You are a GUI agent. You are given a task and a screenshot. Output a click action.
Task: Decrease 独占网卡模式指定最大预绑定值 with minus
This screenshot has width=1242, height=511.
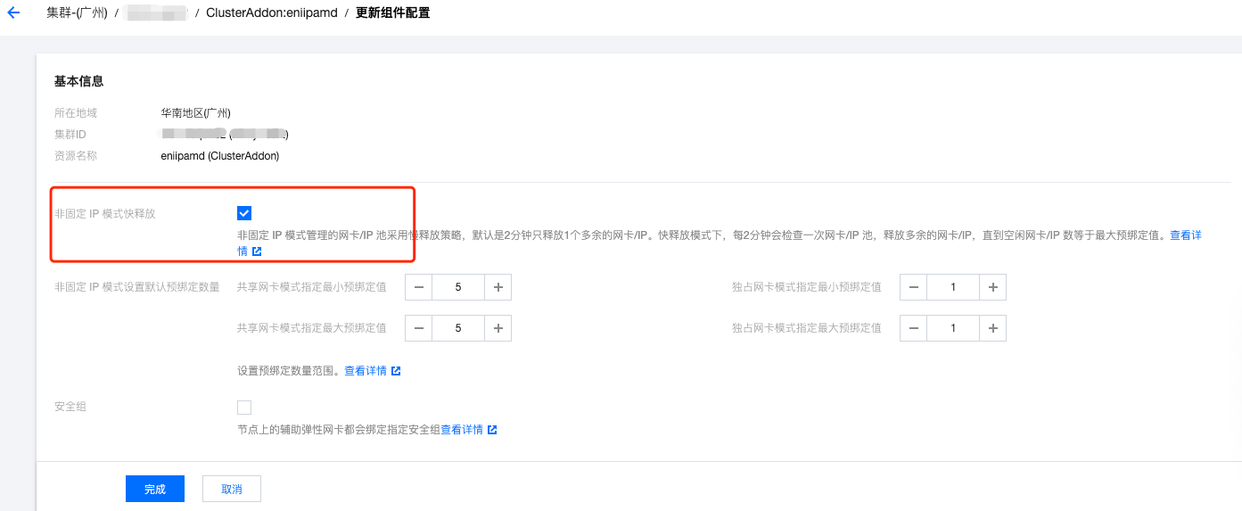pyautogui.click(x=914, y=328)
